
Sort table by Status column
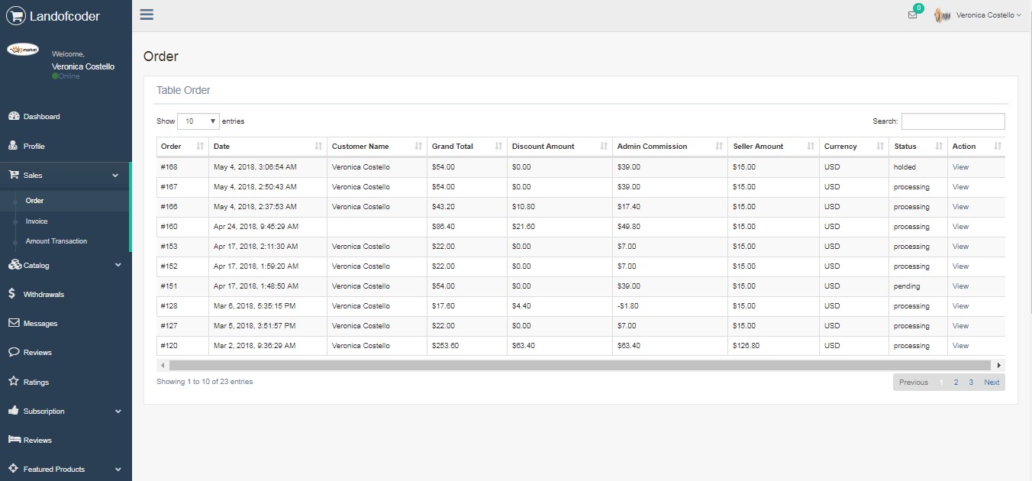pos(917,147)
